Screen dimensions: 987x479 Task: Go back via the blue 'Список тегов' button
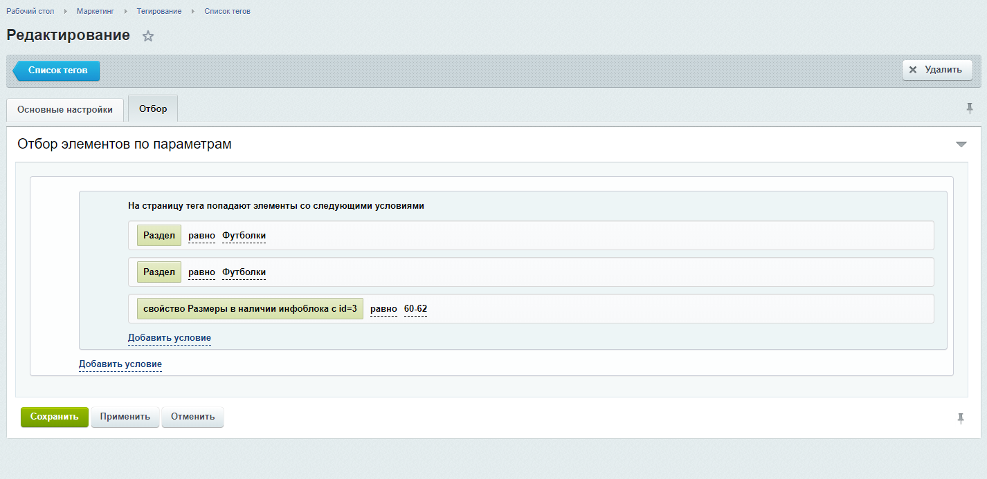pos(57,71)
